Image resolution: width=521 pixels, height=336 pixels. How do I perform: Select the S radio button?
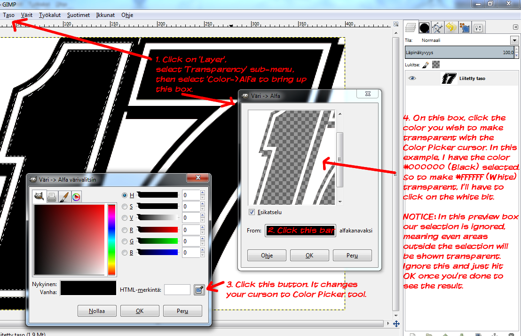[x=125, y=207]
